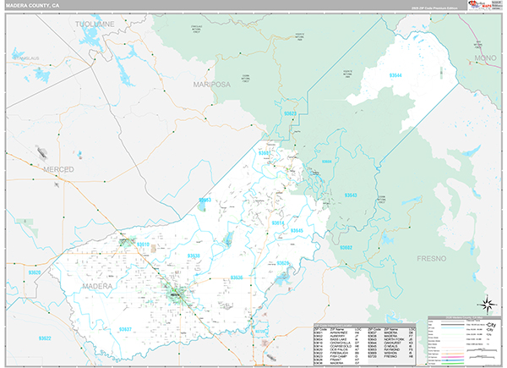Click ZIP code 93643 on the map

click(351, 195)
